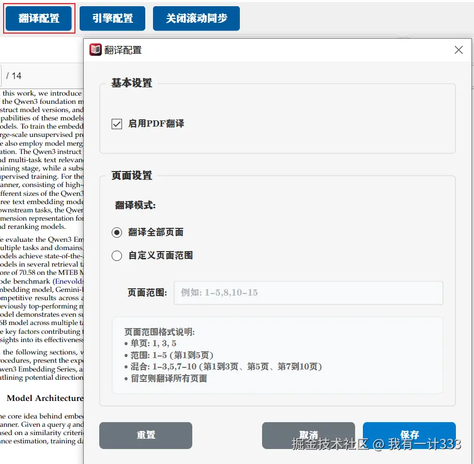Viewport: 474px width, 464px height.
Task: Close the translation configuration dialog
Action: (458, 50)
